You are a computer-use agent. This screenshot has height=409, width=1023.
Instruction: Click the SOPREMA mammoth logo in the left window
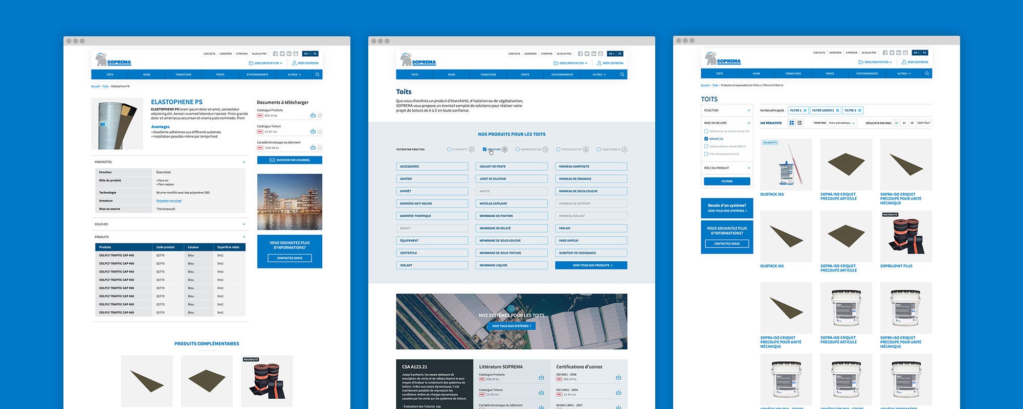tap(114, 60)
